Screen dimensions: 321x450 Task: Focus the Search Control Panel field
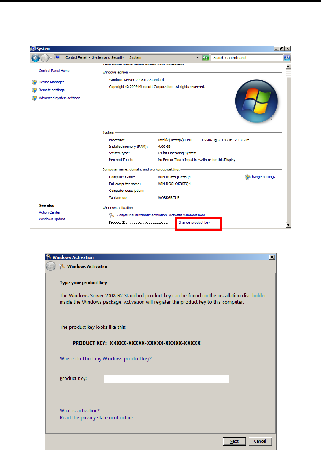247,57
